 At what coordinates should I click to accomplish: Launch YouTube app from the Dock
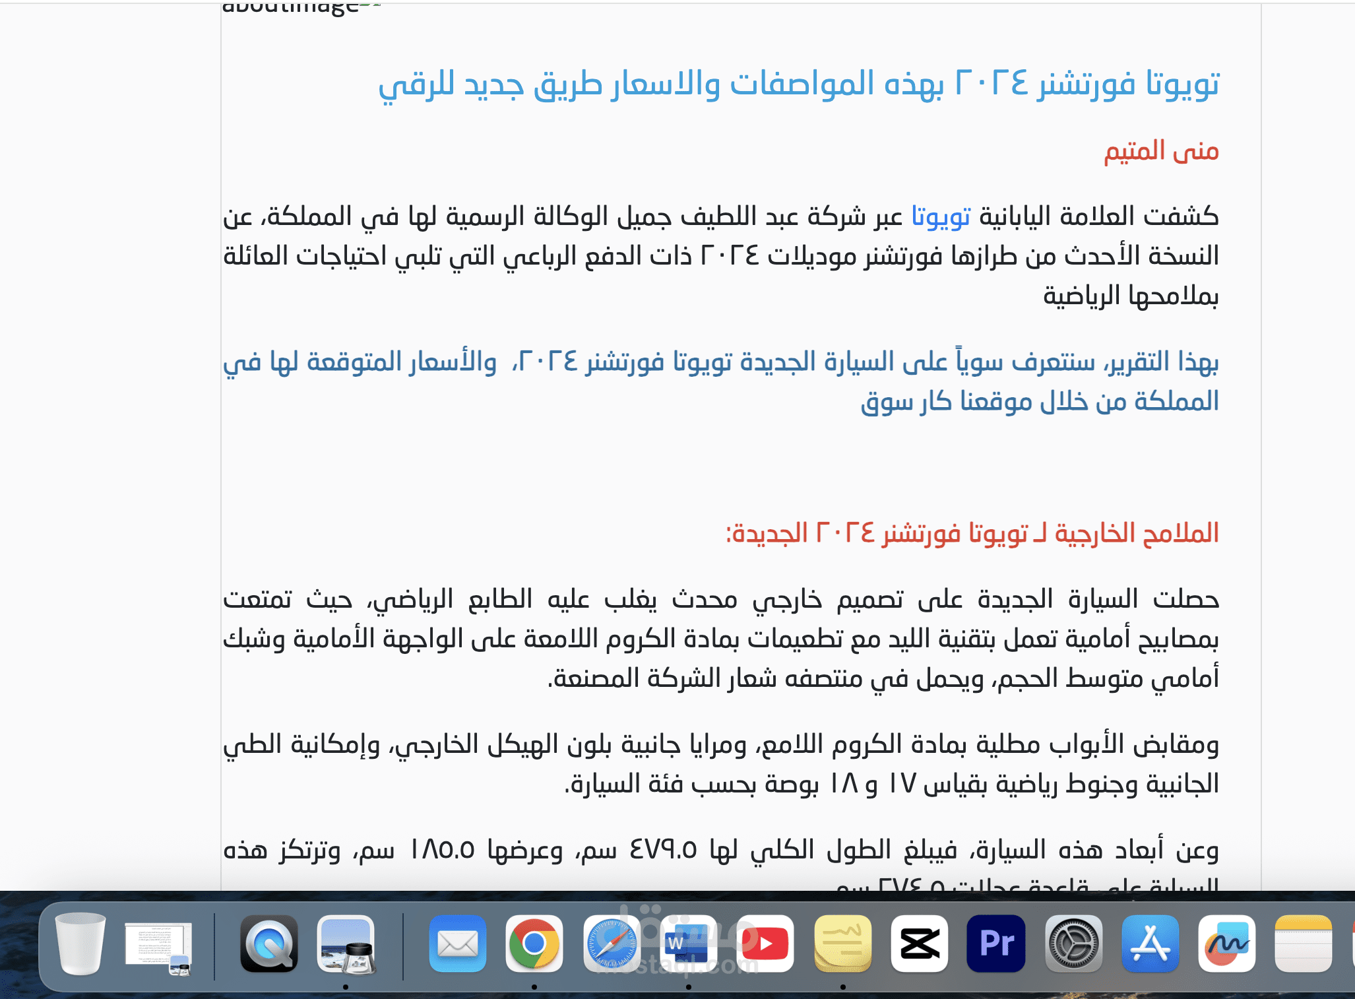765,944
